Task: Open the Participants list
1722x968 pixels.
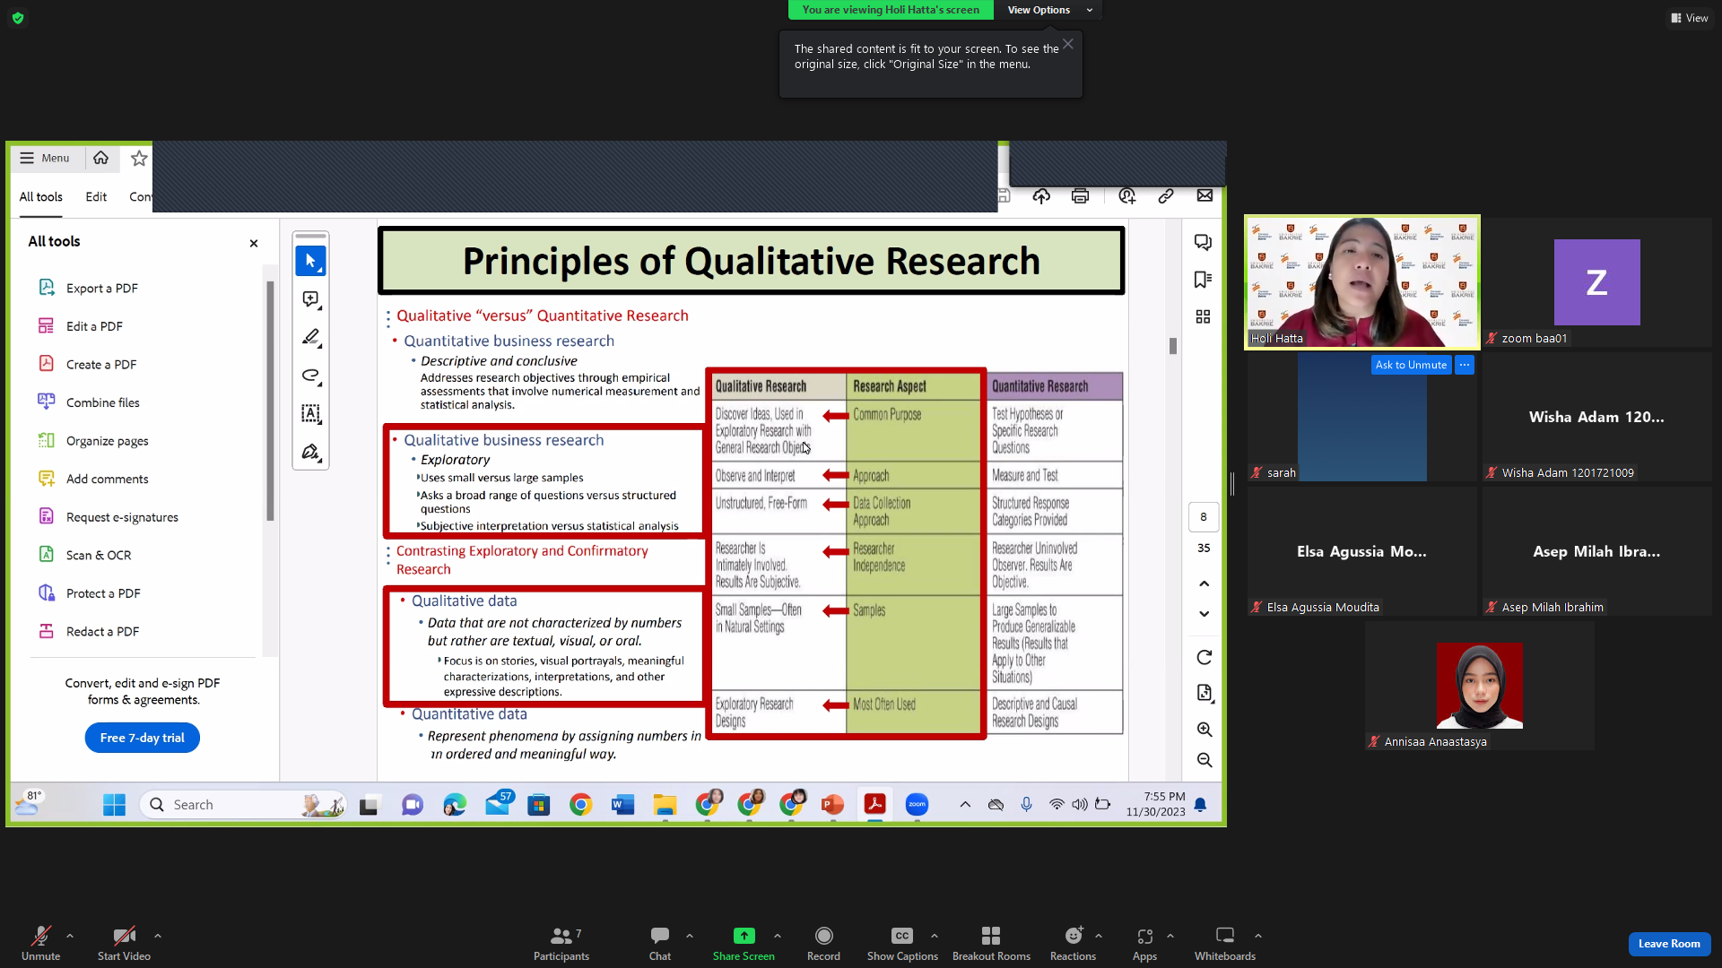Action: [561, 943]
